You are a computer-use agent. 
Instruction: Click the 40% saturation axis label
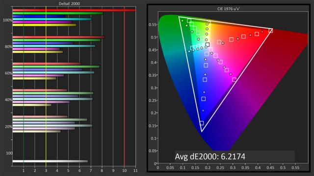[8, 100]
